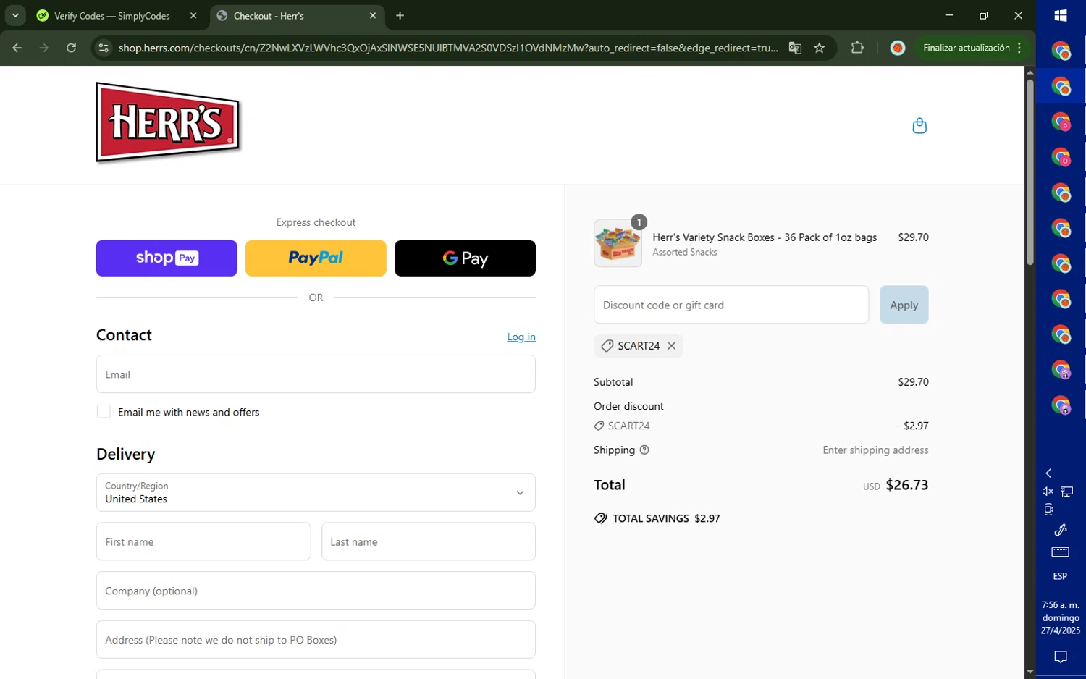Open the tab search dropdown arrow
Viewport: 1086px width, 679px height.
tap(15, 15)
